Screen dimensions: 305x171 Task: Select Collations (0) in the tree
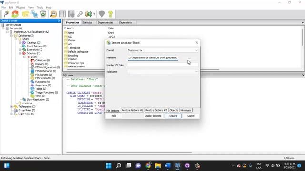pyautogui.click(x=42, y=60)
